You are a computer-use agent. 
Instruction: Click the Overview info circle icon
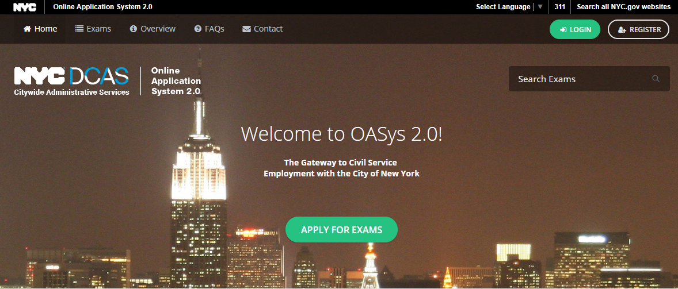click(x=133, y=29)
